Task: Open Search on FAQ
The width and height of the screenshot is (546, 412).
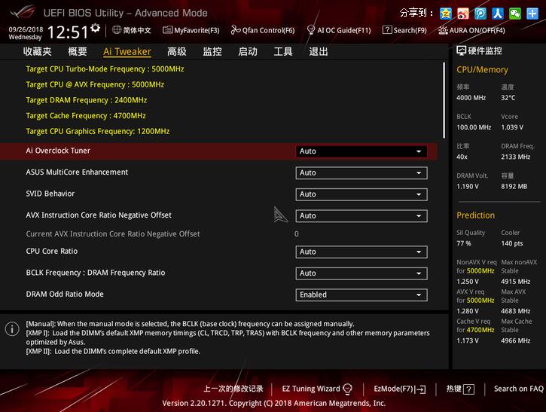Action: [x=518, y=389]
